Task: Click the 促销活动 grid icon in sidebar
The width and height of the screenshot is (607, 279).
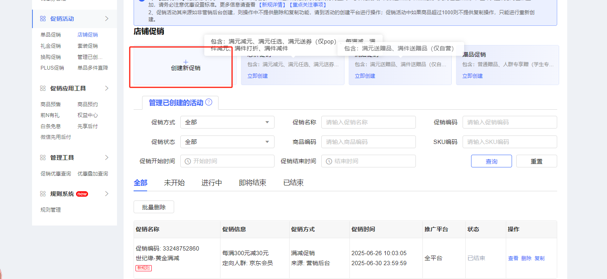Action: (x=43, y=18)
